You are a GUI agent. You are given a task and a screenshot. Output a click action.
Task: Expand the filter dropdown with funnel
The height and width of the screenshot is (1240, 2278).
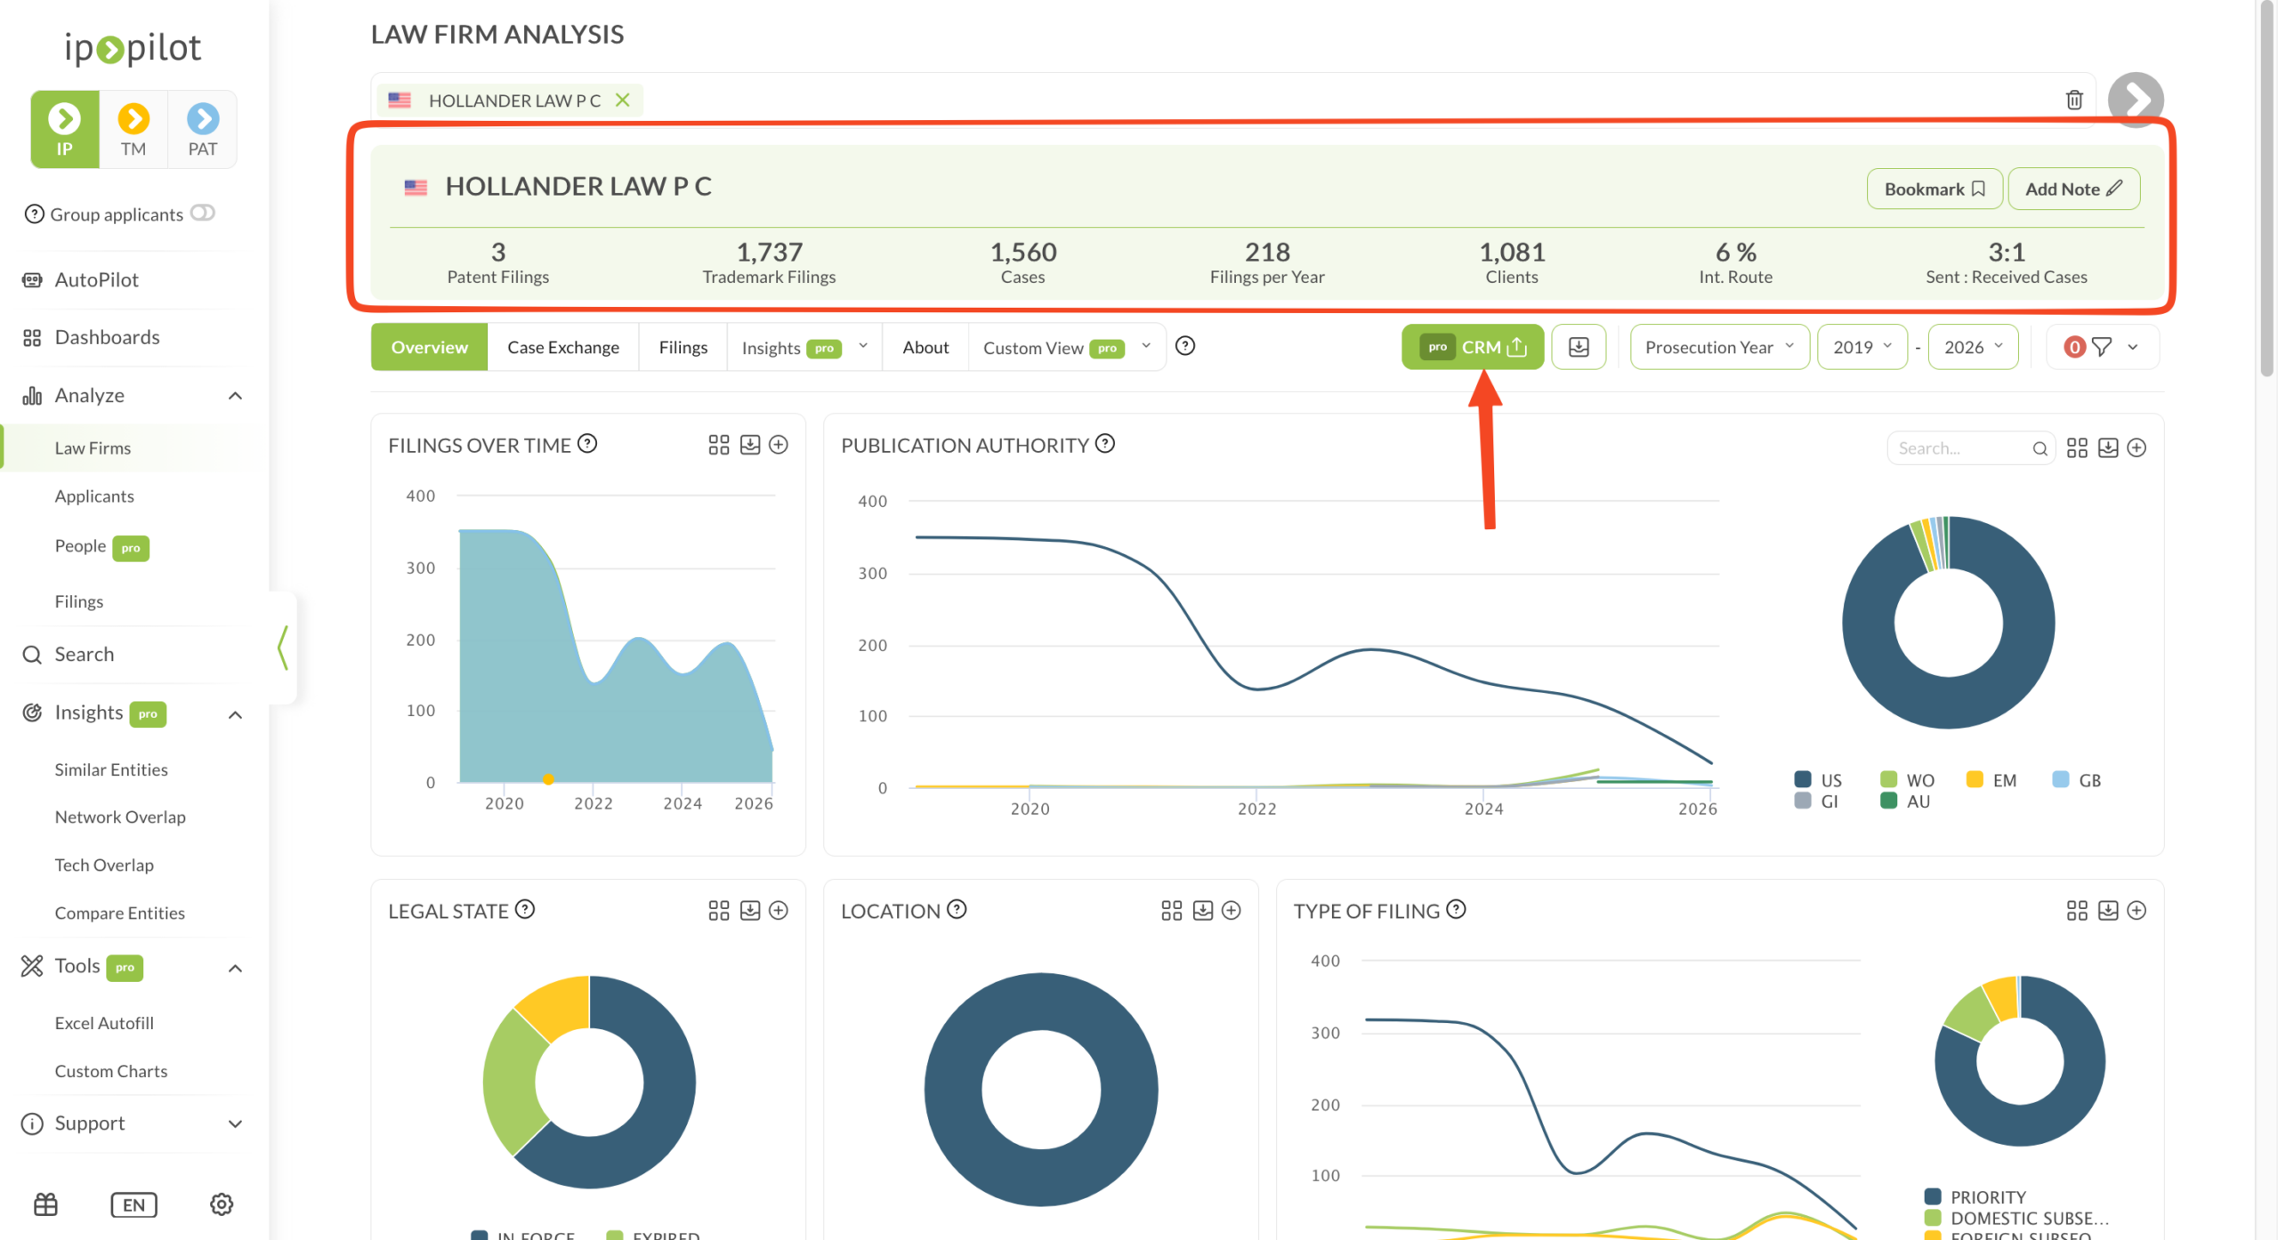[2103, 347]
